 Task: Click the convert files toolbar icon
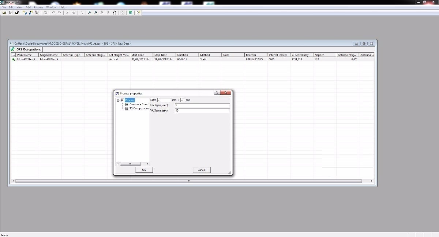tap(37, 12)
